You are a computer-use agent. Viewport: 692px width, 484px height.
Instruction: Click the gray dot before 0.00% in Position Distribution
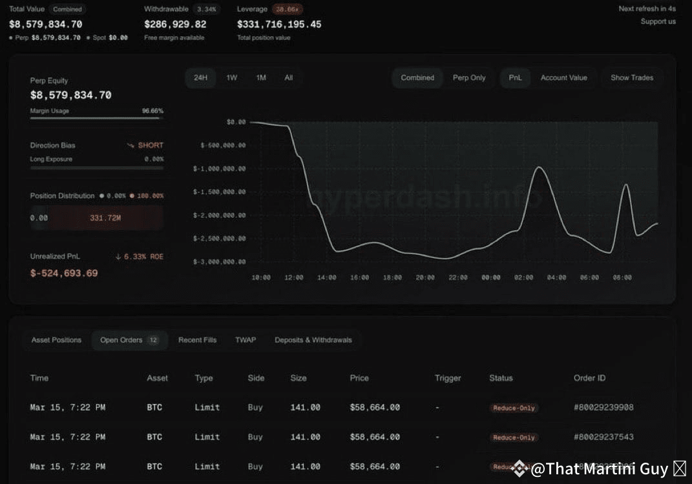coord(102,196)
